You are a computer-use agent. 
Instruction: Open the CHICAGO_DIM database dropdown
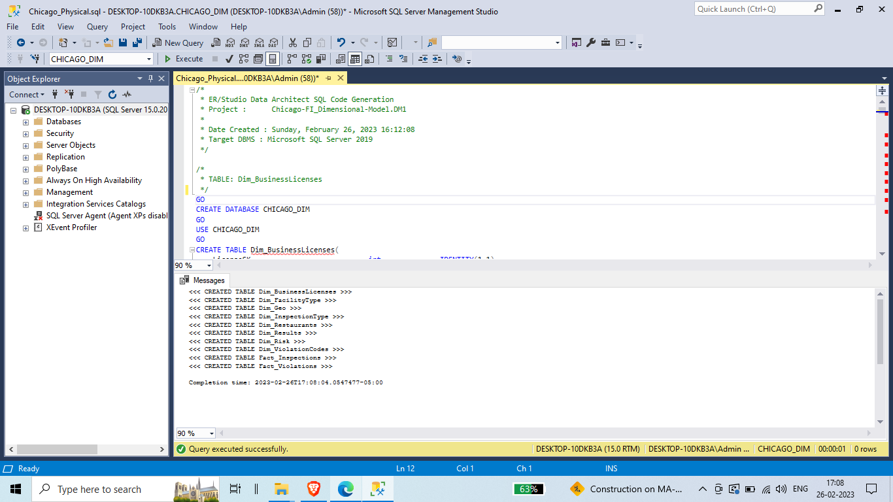(149, 59)
